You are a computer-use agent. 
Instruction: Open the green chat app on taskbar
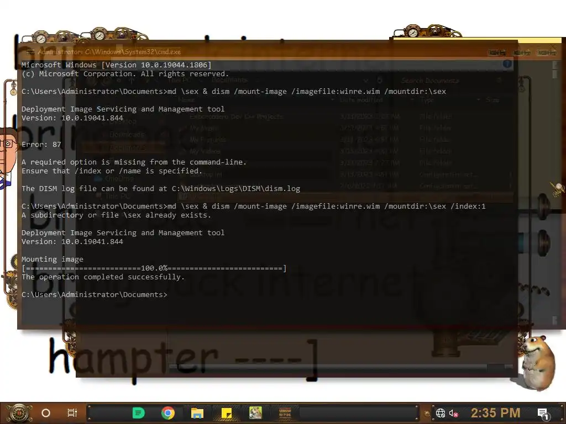tap(139, 413)
